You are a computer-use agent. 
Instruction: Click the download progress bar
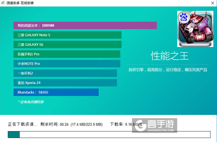(109, 134)
